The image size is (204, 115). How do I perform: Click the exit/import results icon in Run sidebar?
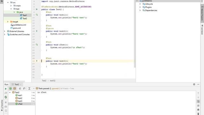point(6,111)
